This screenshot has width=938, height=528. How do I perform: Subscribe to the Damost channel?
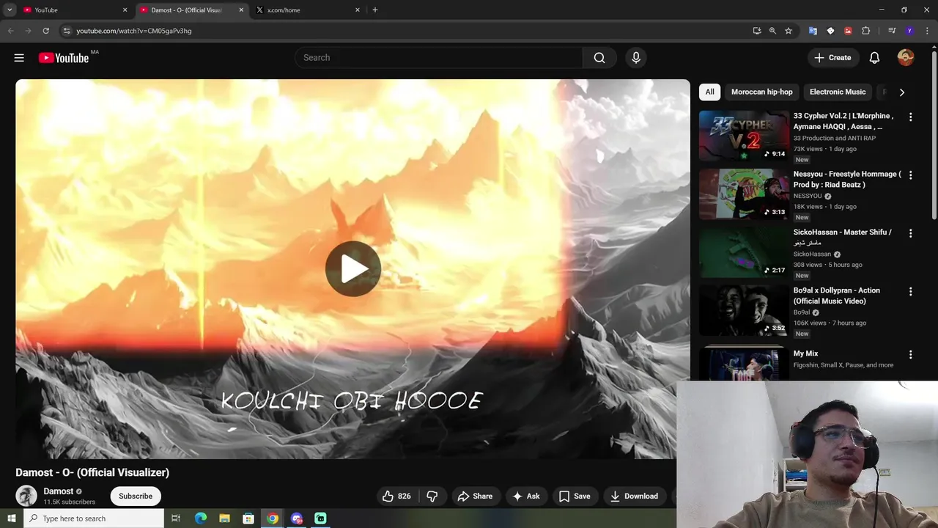136,496
